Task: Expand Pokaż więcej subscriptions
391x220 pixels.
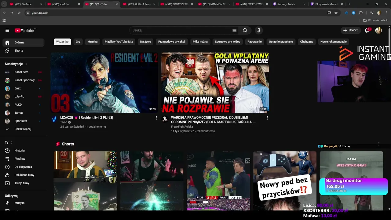Action: pyautogui.click(x=23, y=129)
